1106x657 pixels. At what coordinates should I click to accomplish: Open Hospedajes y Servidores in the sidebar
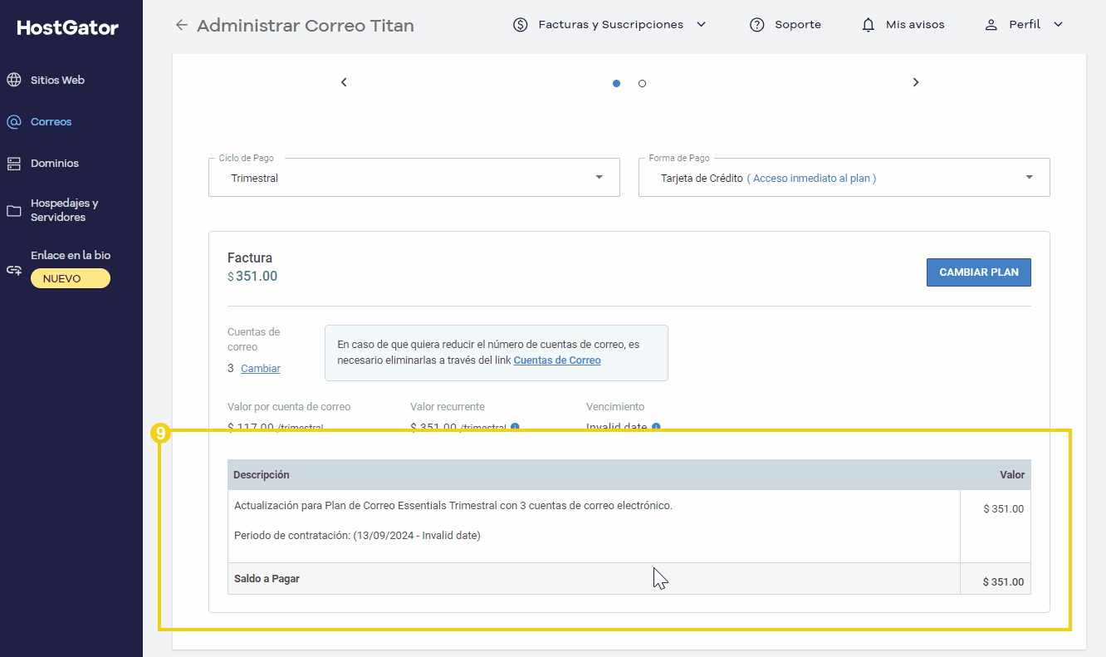(65, 210)
